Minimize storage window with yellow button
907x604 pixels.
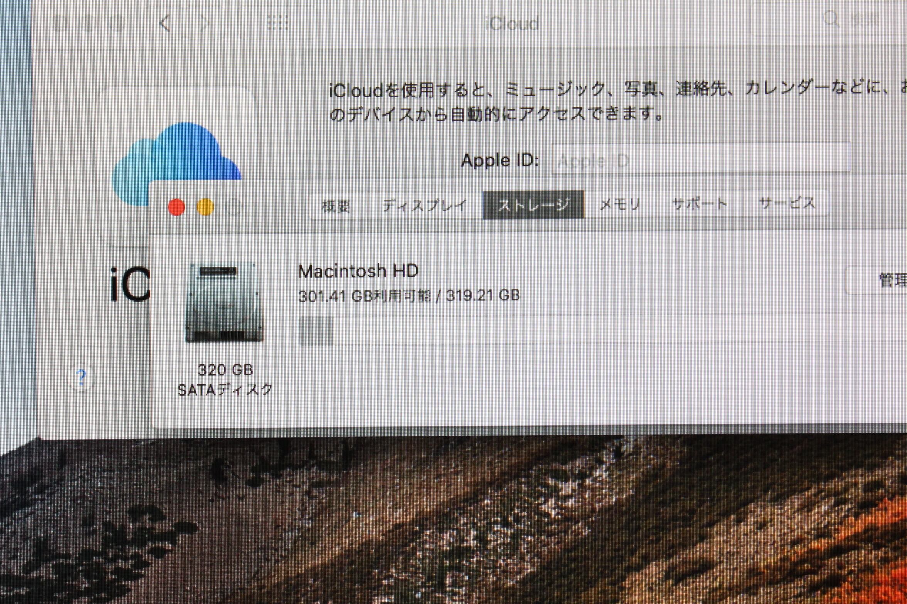pyautogui.click(x=205, y=207)
